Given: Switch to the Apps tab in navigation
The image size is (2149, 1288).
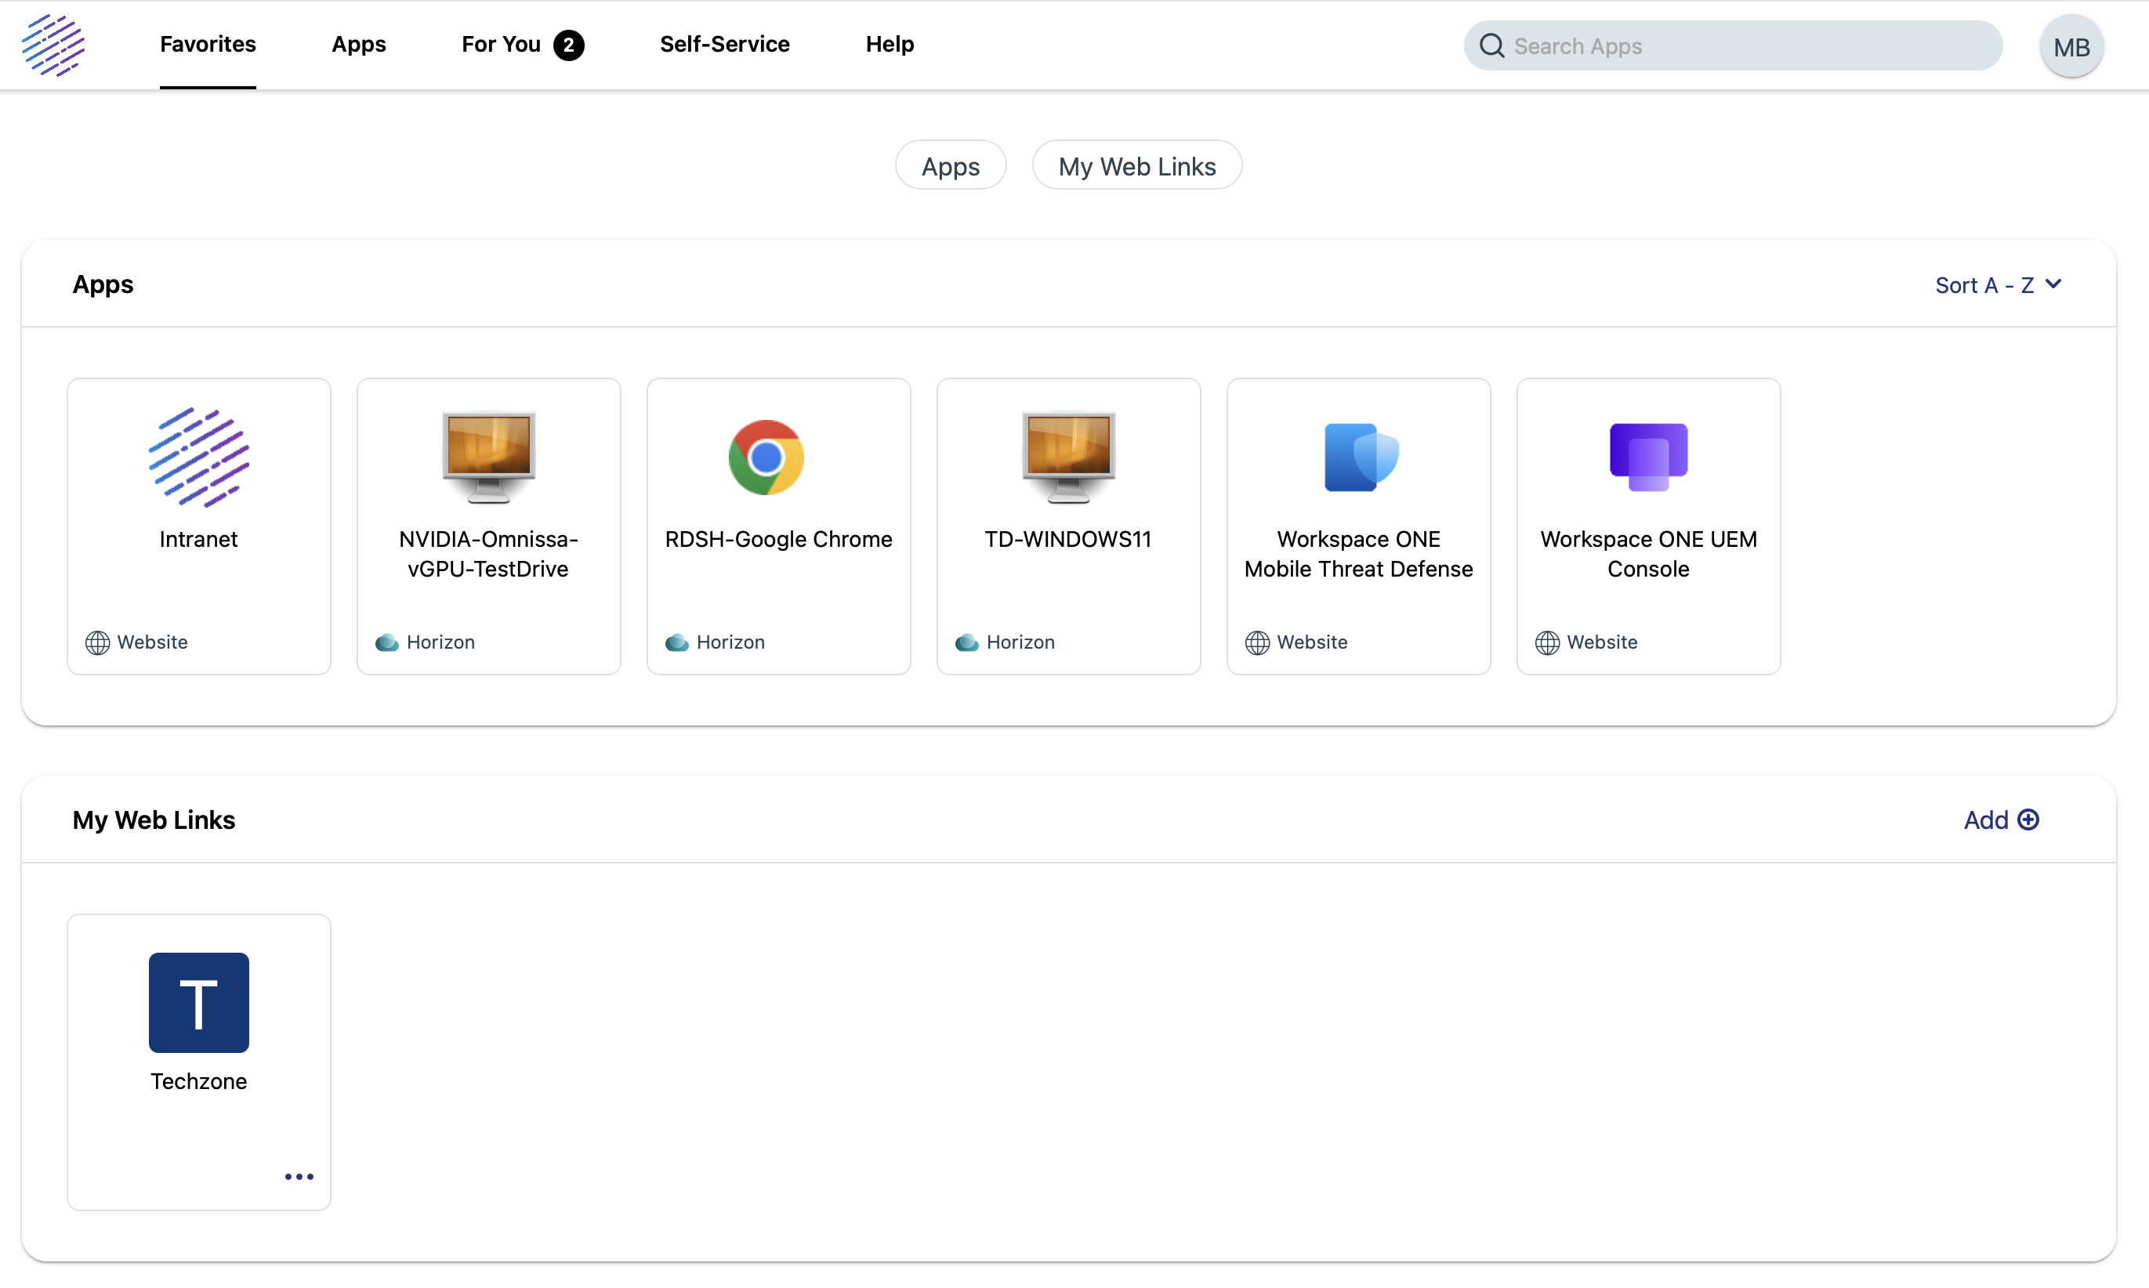Looking at the screenshot, I should (359, 44).
